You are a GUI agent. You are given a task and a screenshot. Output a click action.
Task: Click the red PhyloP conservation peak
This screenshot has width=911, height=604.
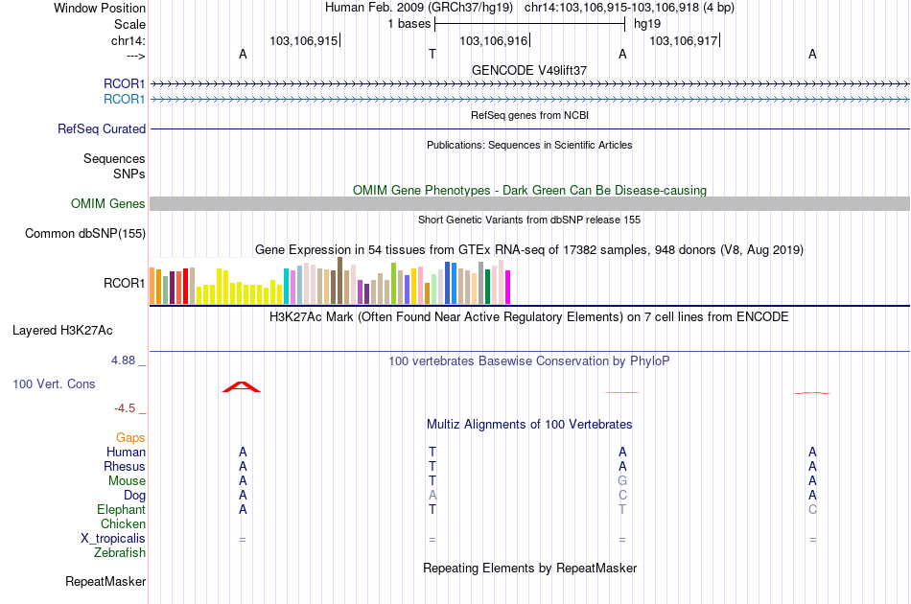pos(242,386)
